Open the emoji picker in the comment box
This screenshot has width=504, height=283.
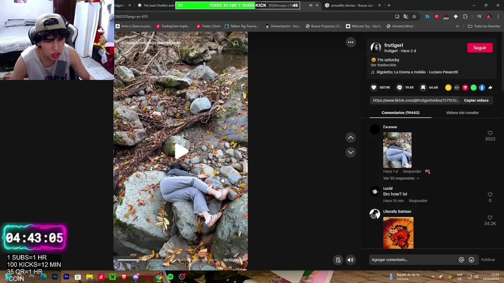tap(471, 260)
